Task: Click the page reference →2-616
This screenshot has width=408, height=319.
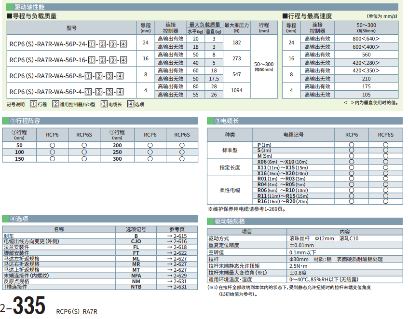Action: coord(177,241)
